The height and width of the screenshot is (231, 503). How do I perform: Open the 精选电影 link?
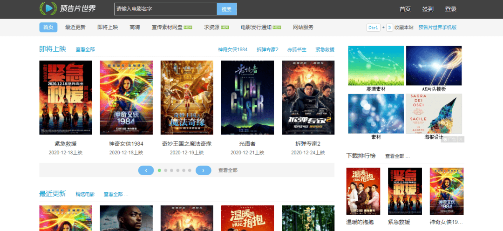(85, 194)
